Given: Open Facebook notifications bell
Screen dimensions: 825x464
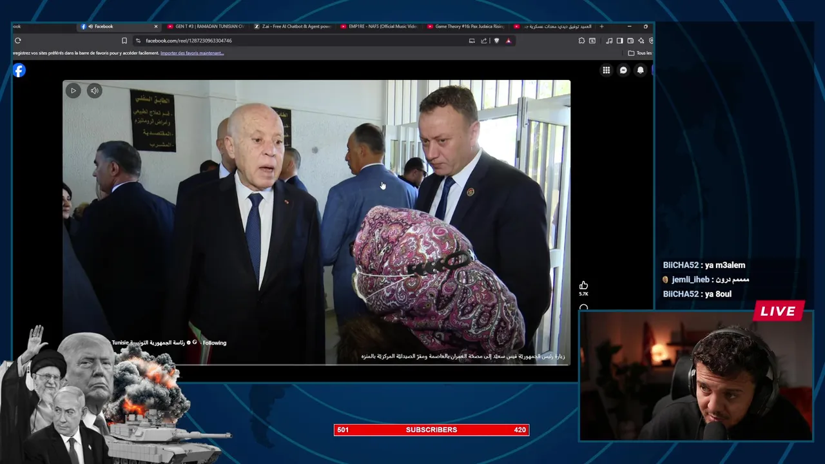Looking at the screenshot, I should pyautogui.click(x=640, y=70).
